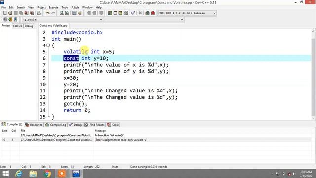Click the Undo arrow icon
Image resolution: width=316 pixels, height=178 pixels.
coord(48,13)
